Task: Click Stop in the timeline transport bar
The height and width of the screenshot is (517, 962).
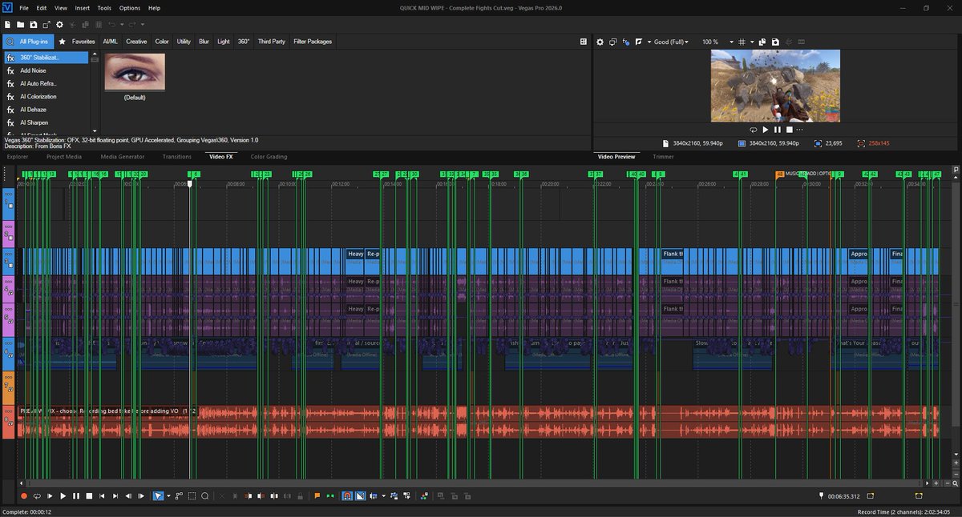Action: [89, 496]
